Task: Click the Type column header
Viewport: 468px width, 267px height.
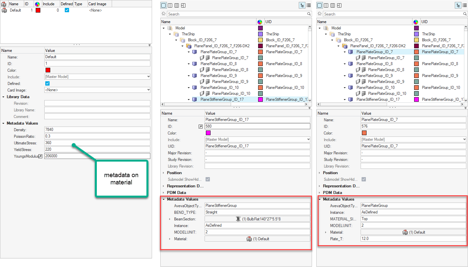Action: tap(80, 4)
